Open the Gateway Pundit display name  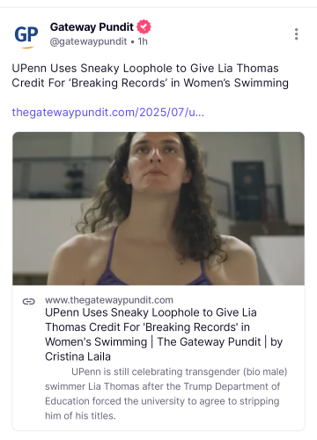(92, 27)
